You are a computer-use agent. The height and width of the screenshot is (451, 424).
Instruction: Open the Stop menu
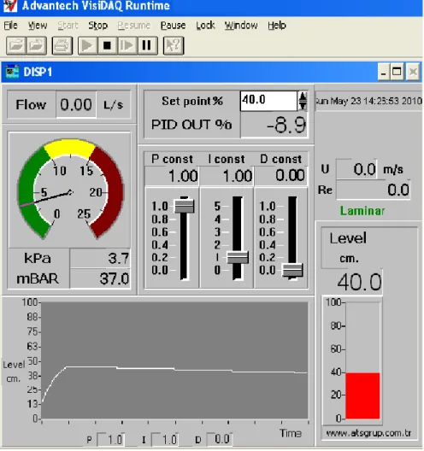(x=97, y=26)
